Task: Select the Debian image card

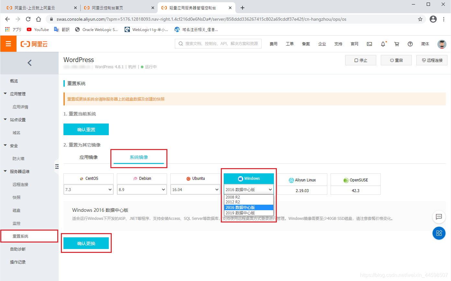Action: click(142, 178)
